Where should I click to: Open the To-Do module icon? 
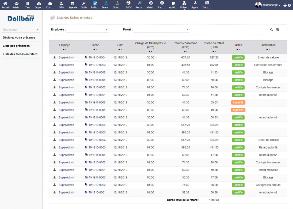click(95, 5)
